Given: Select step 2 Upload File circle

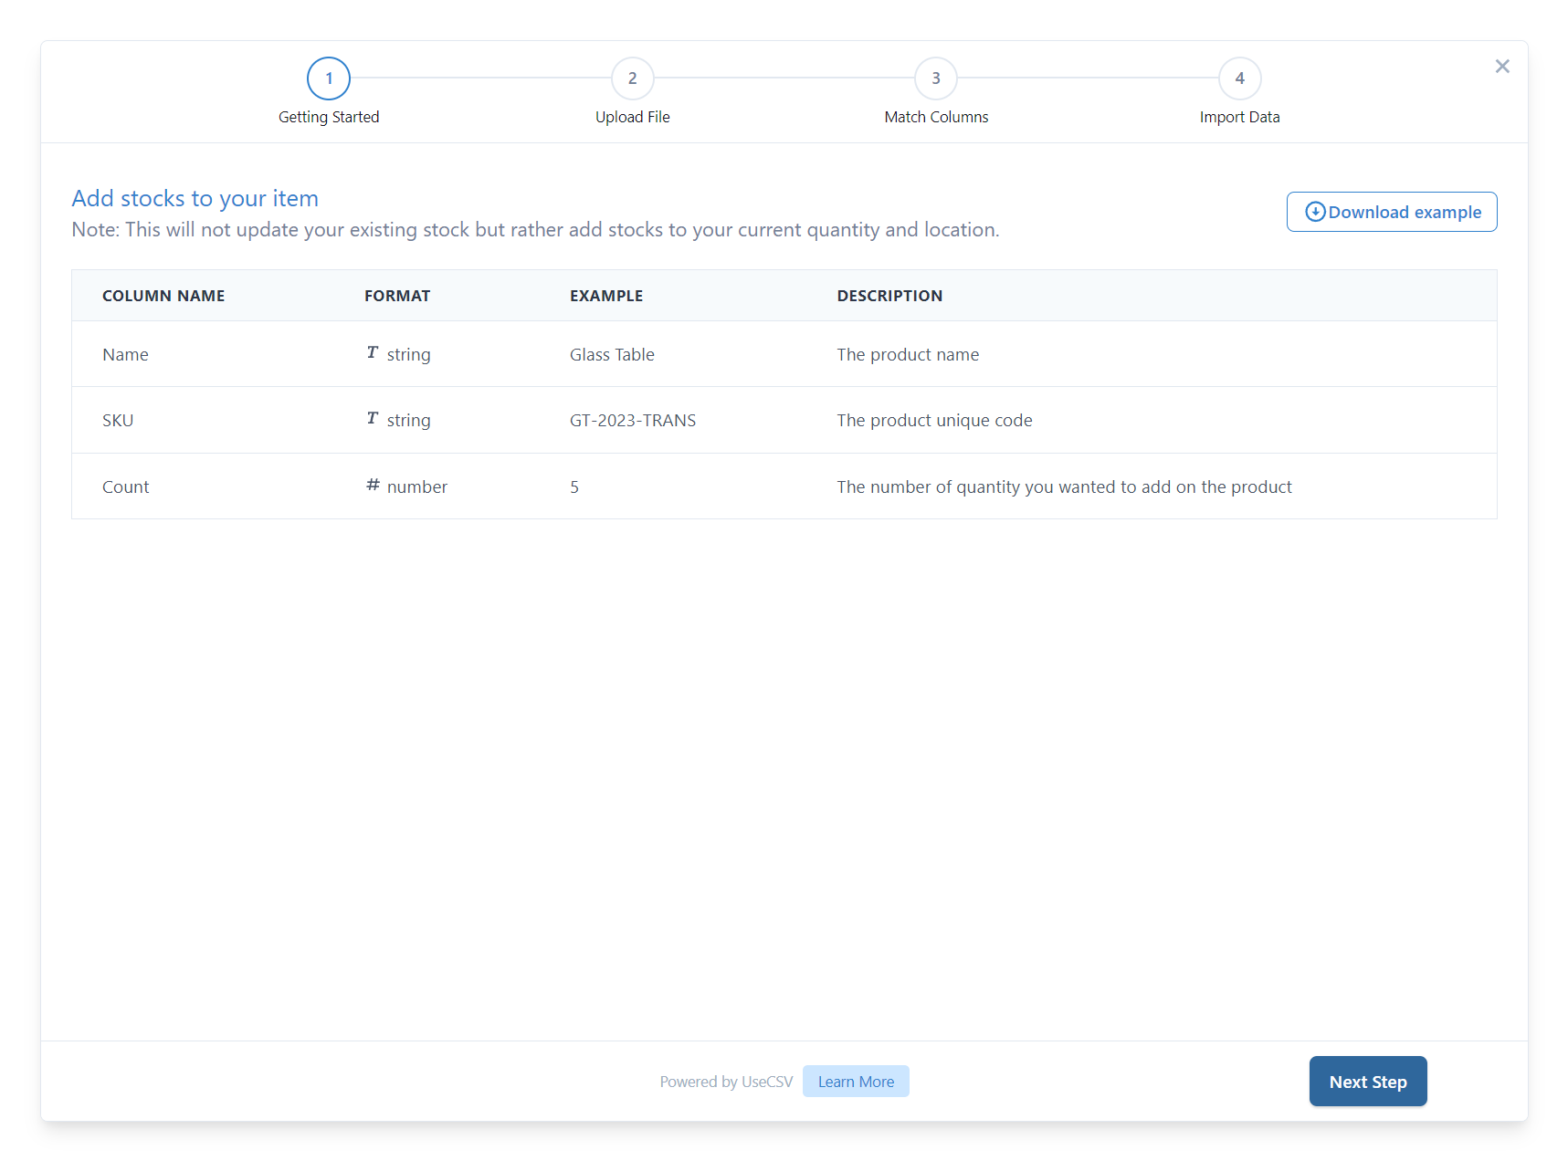Looking at the screenshot, I should pyautogui.click(x=633, y=78).
